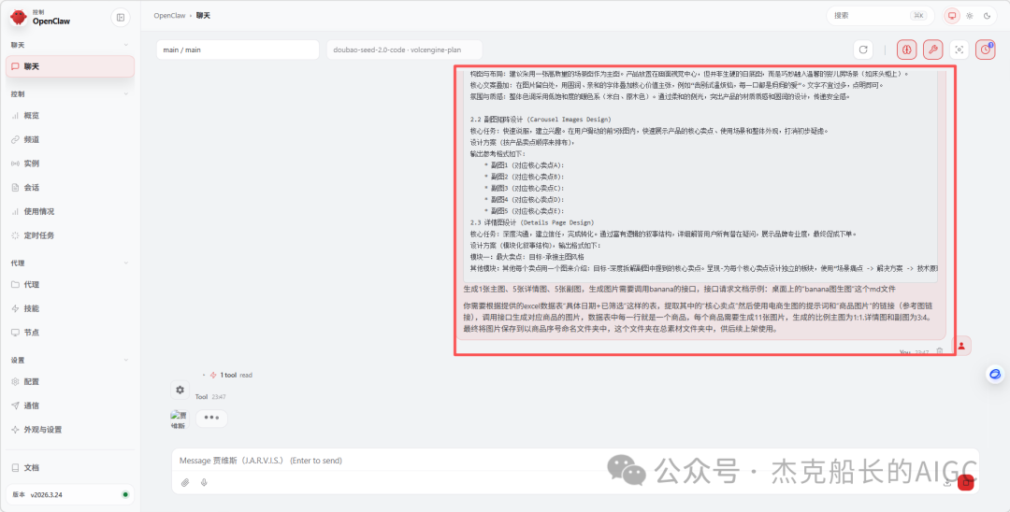Click the lightning bolt tool icon
Viewport: 1010px width, 512px height.
[x=213, y=375]
